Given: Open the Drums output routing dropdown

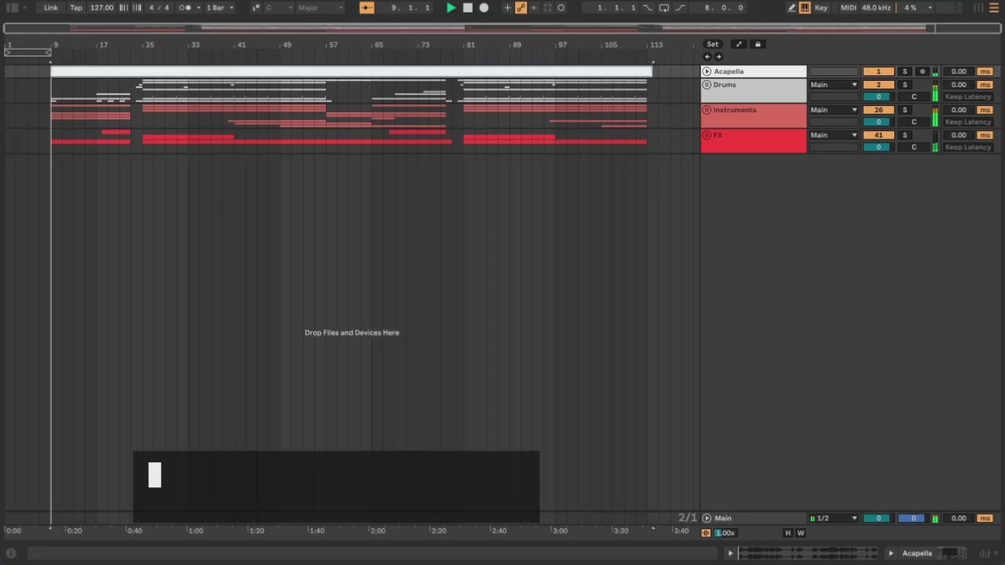Looking at the screenshot, I should 833,85.
